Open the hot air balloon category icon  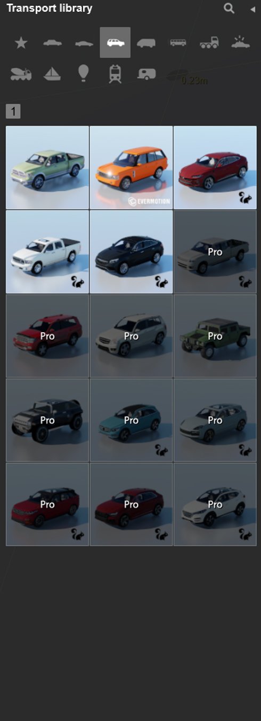click(x=83, y=73)
